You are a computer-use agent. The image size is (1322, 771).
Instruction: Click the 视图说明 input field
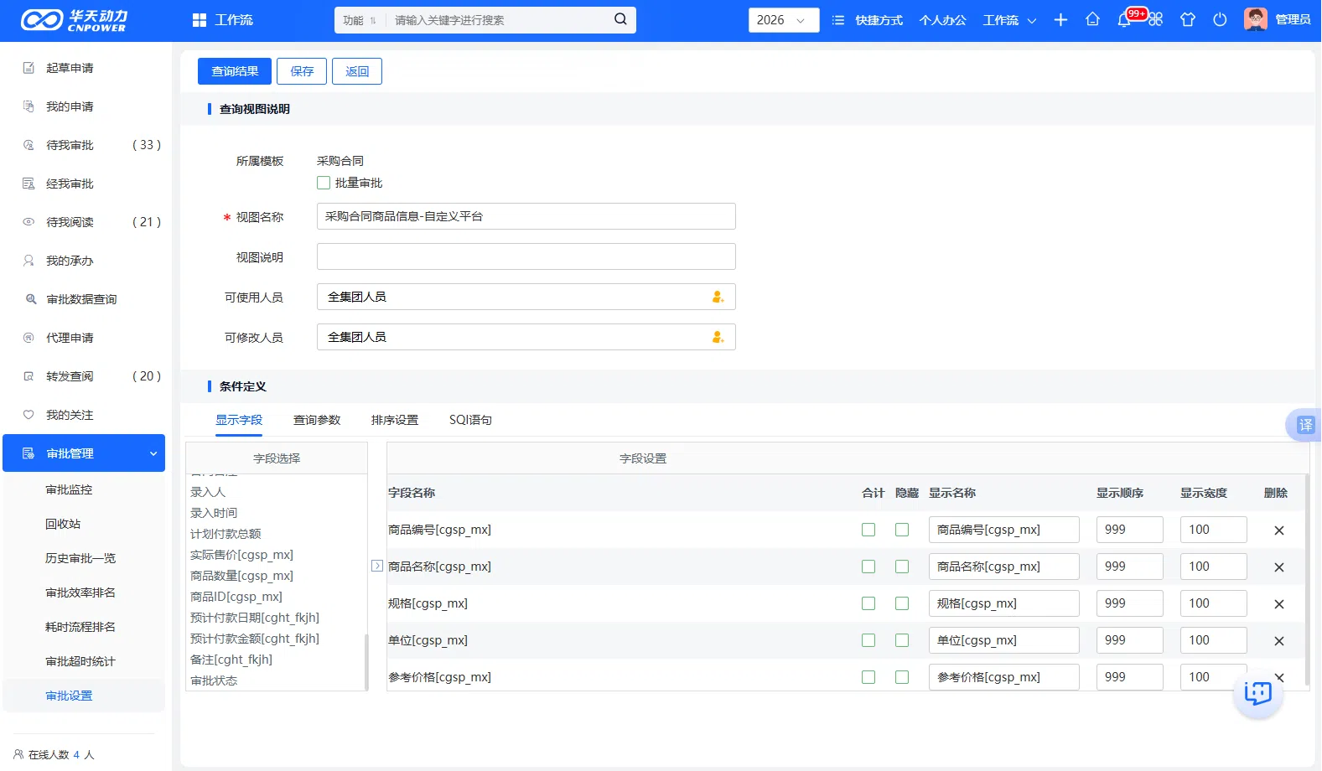pos(526,256)
